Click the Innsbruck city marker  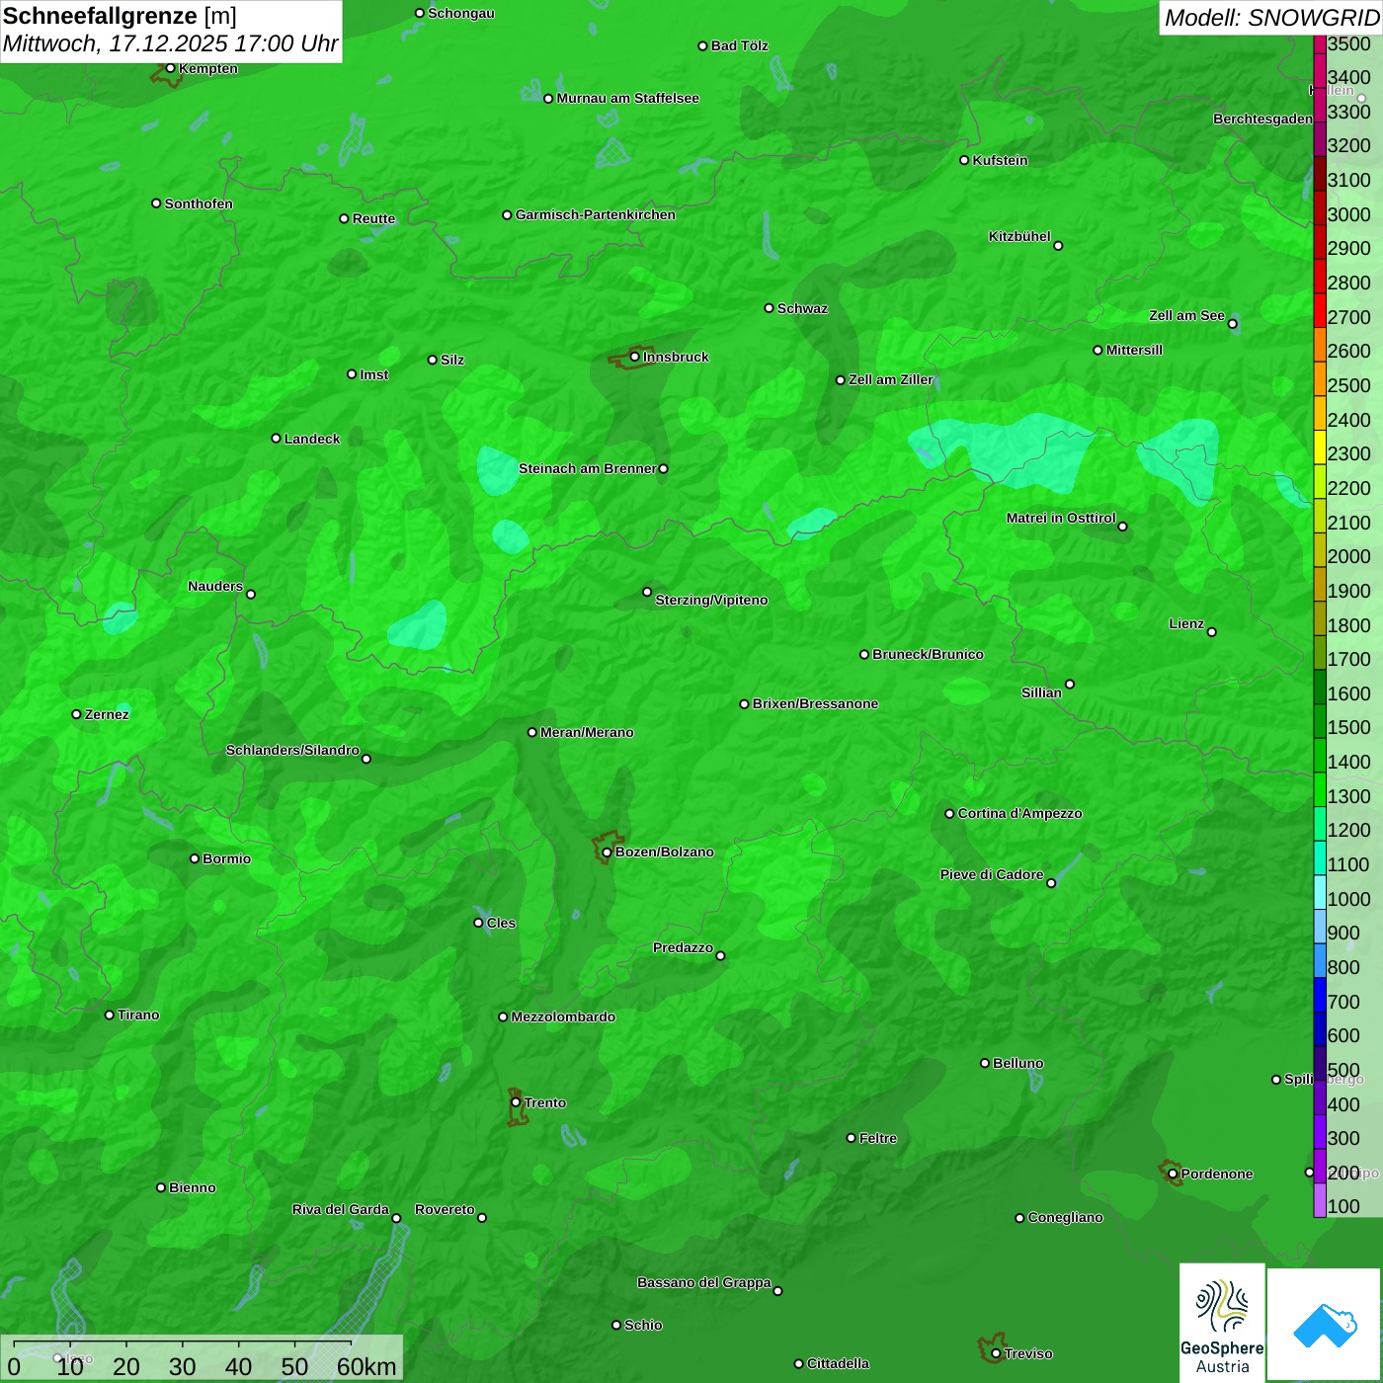coord(634,357)
